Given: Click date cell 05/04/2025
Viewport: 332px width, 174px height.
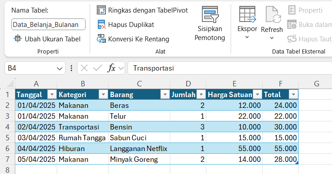Looking at the screenshot, I should click(x=36, y=159).
